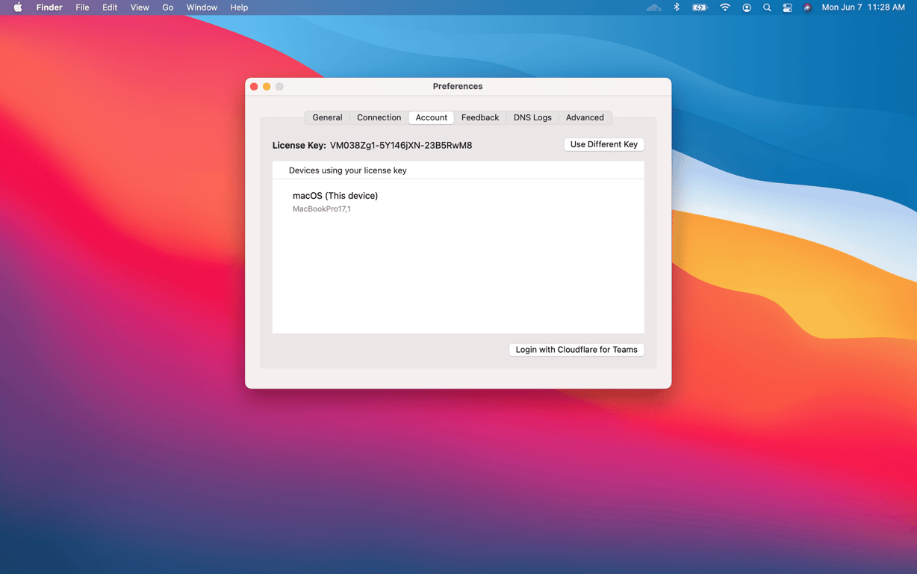Open the Feedback tab
This screenshot has height=574, width=917.
480,117
